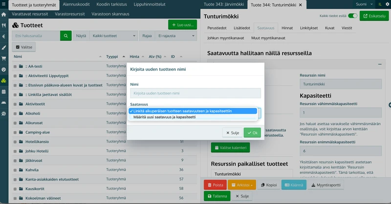
Task: Click Ok in the dialog
Action: tap(252, 133)
